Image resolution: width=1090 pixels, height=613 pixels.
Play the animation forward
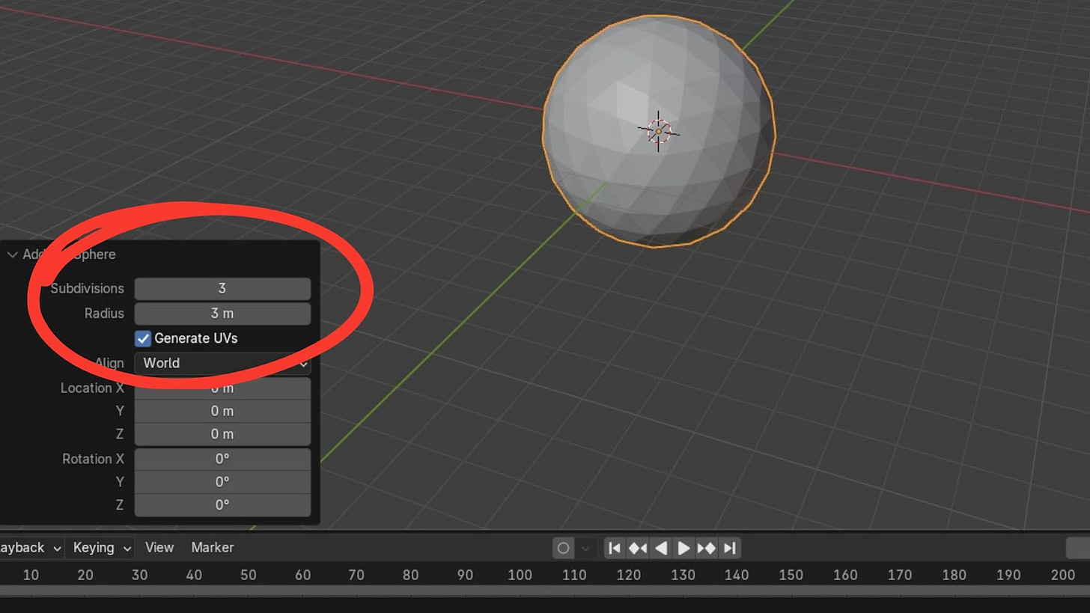pyautogui.click(x=683, y=548)
